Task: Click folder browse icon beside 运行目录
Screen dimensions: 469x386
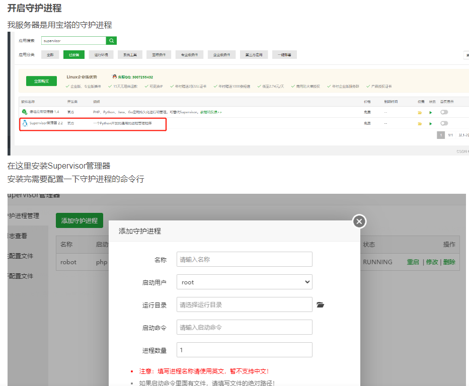Action: [x=321, y=305]
